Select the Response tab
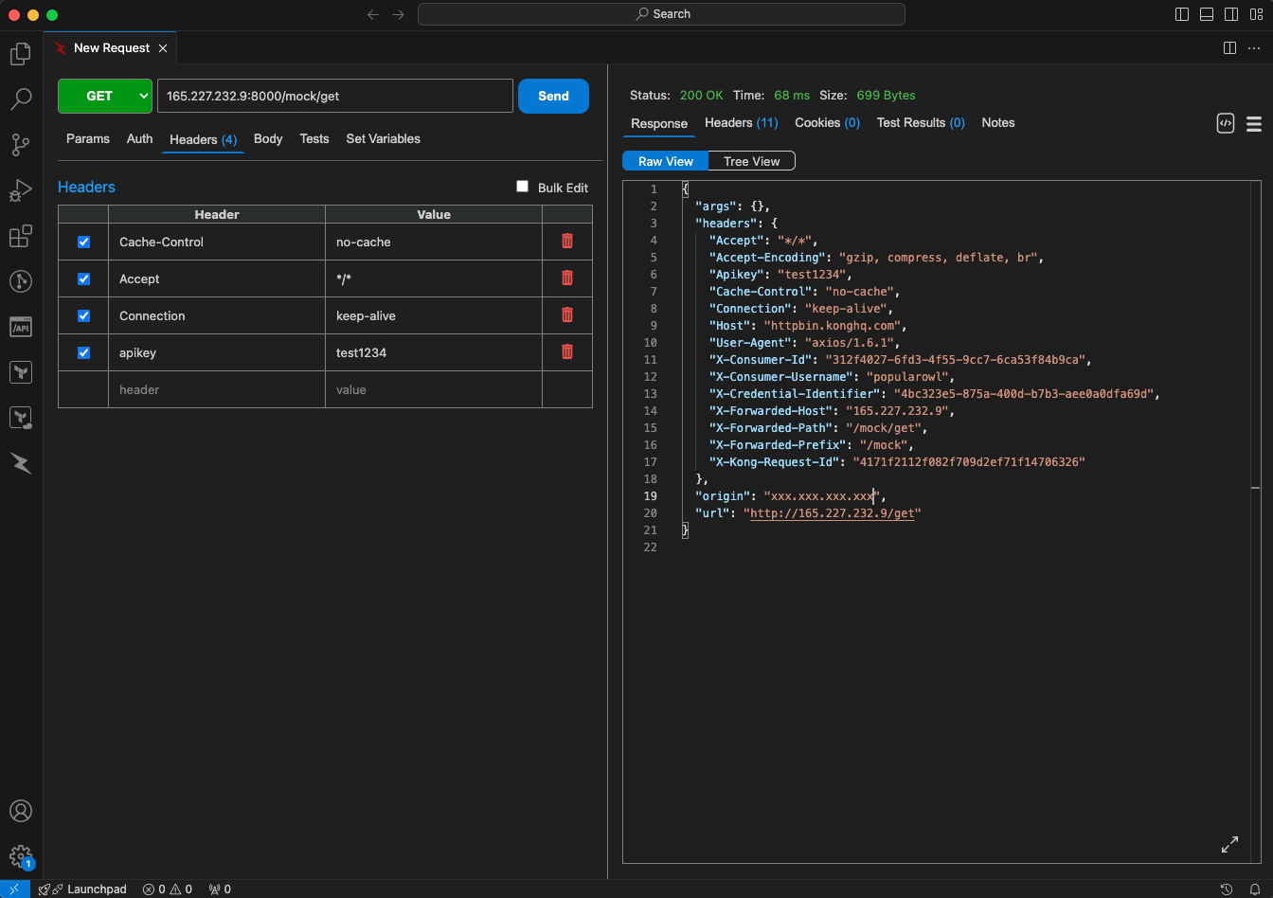 point(659,123)
